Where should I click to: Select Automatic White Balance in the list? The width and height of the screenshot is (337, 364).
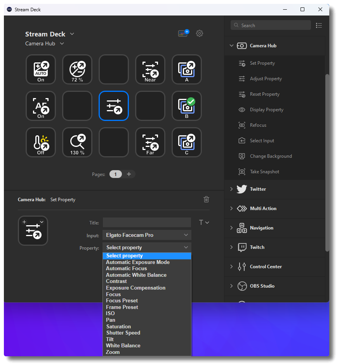pos(136,275)
